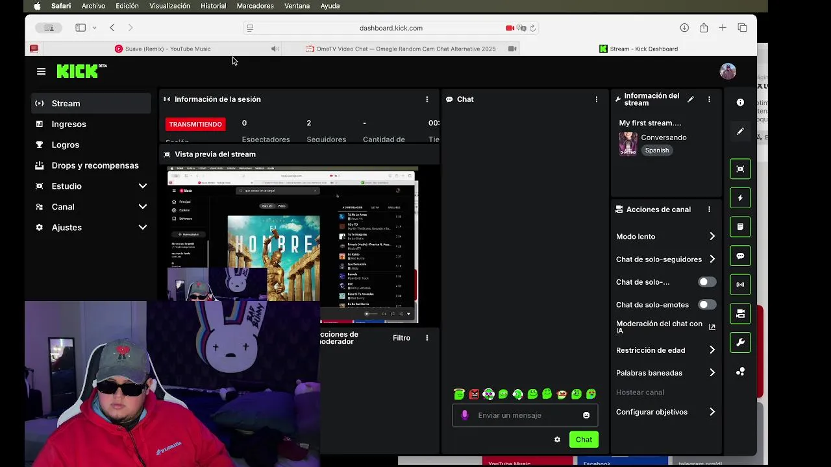Toggle the broadcast session widget icon

[740, 284]
